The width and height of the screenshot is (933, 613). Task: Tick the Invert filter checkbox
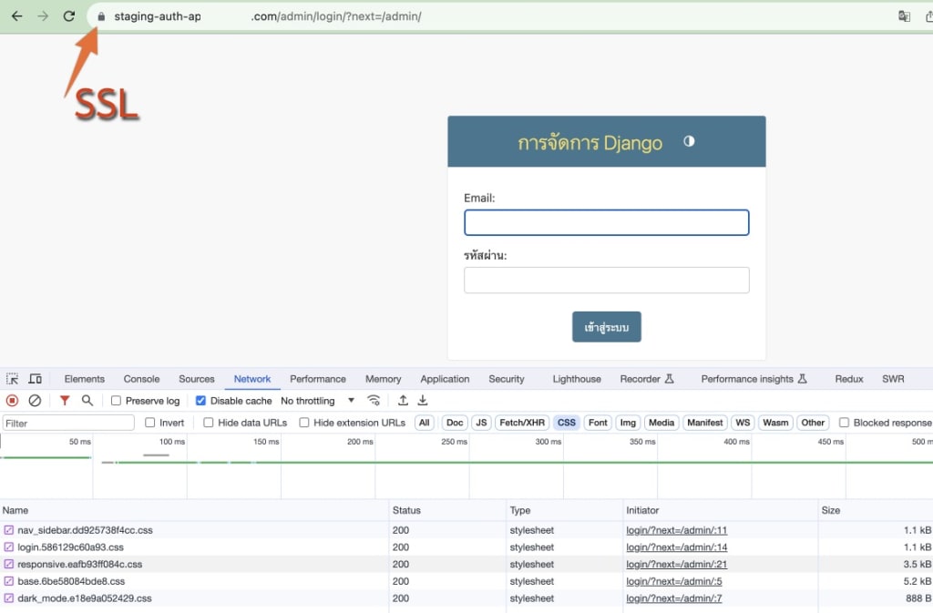pos(150,423)
